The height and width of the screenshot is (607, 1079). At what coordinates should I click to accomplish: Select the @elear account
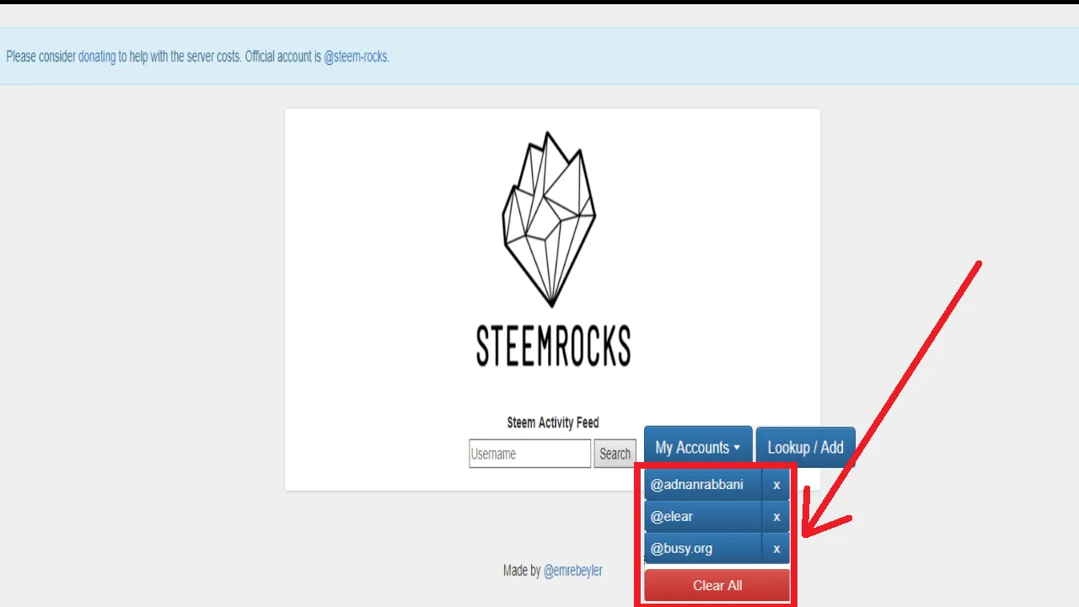[x=703, y=517]
